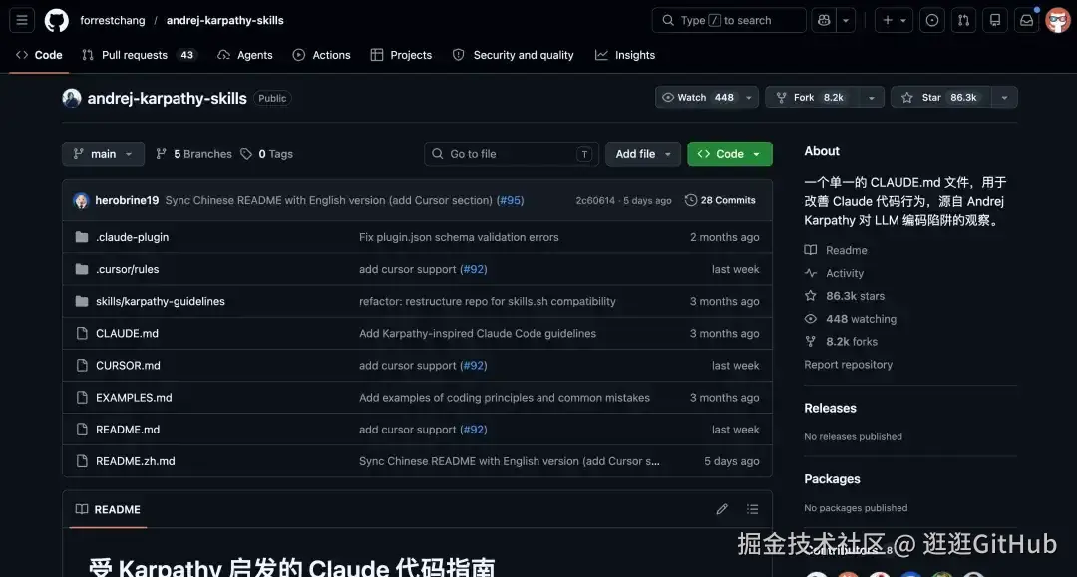Switch to Agents tab
1077x577 pixels.
click(245, 55)
